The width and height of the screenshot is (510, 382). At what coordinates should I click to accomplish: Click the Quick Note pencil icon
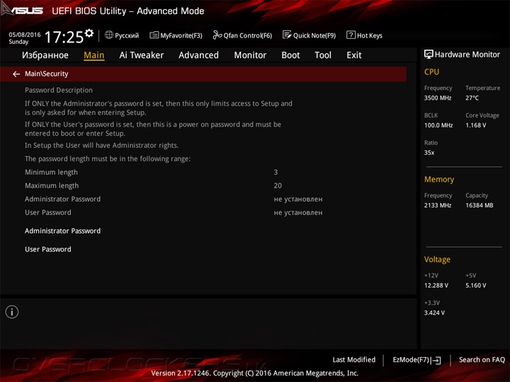(287, 35)
